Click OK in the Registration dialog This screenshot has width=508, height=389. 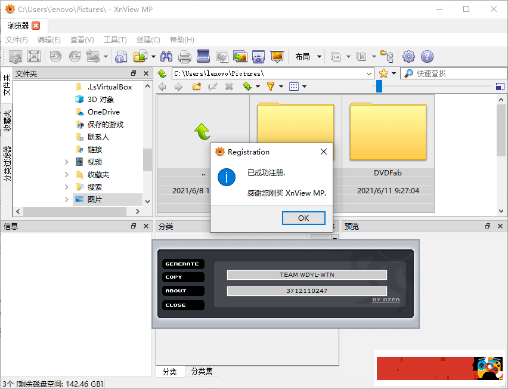pyautogui.click(x=303, y=218)
